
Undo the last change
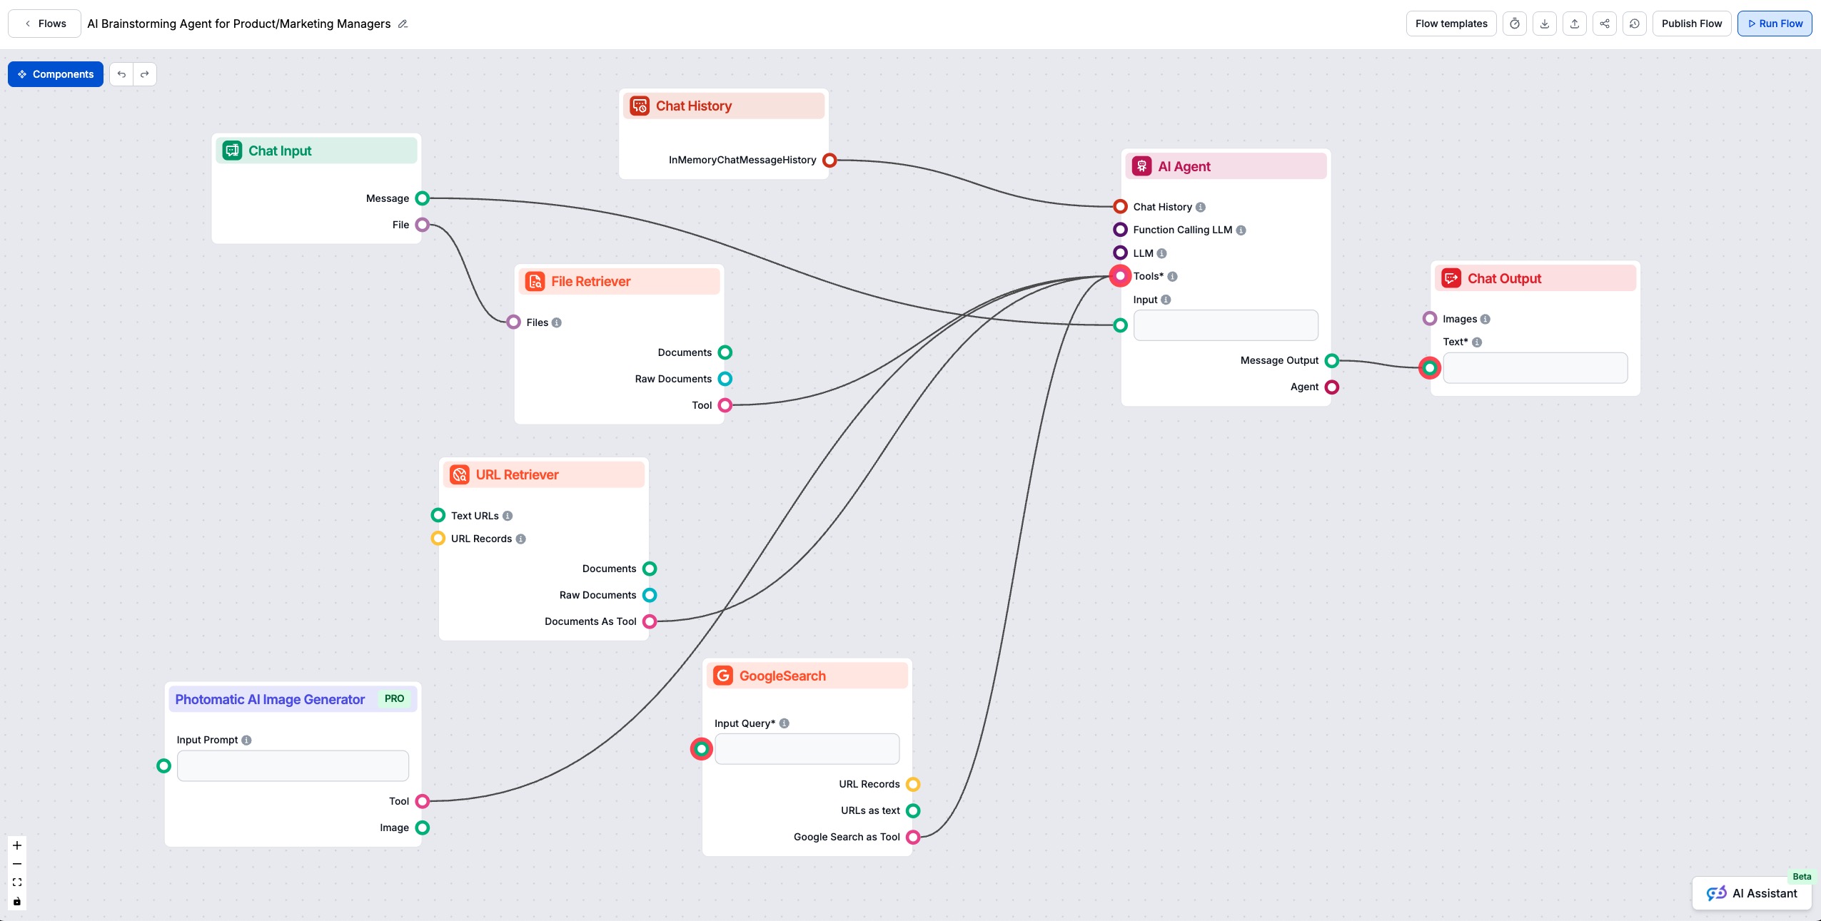tap(121, 73)
